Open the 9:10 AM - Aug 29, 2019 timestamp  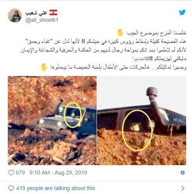(x=58, y=173)
